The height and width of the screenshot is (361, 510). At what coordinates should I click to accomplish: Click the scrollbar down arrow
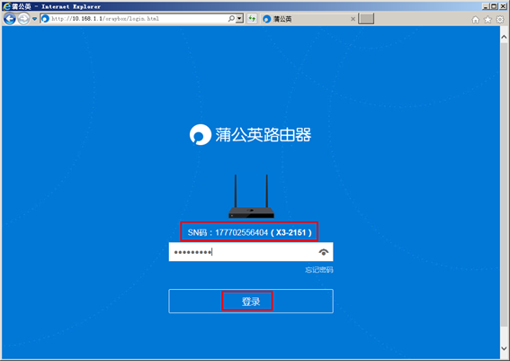coord(504,348)
